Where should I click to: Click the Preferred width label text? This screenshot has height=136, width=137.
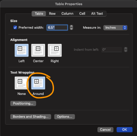pyautogui.click(x=31, y=28)
